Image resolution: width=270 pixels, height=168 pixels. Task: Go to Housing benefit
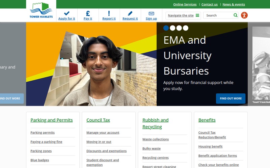tap(210, 146)
